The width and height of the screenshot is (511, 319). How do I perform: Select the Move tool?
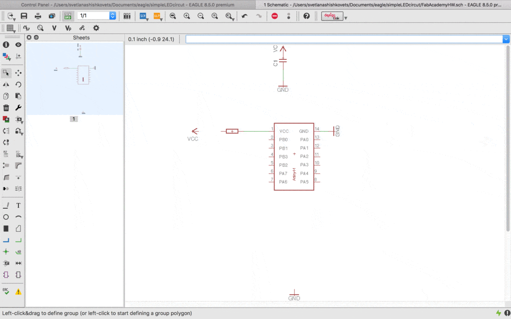[18, 73]
